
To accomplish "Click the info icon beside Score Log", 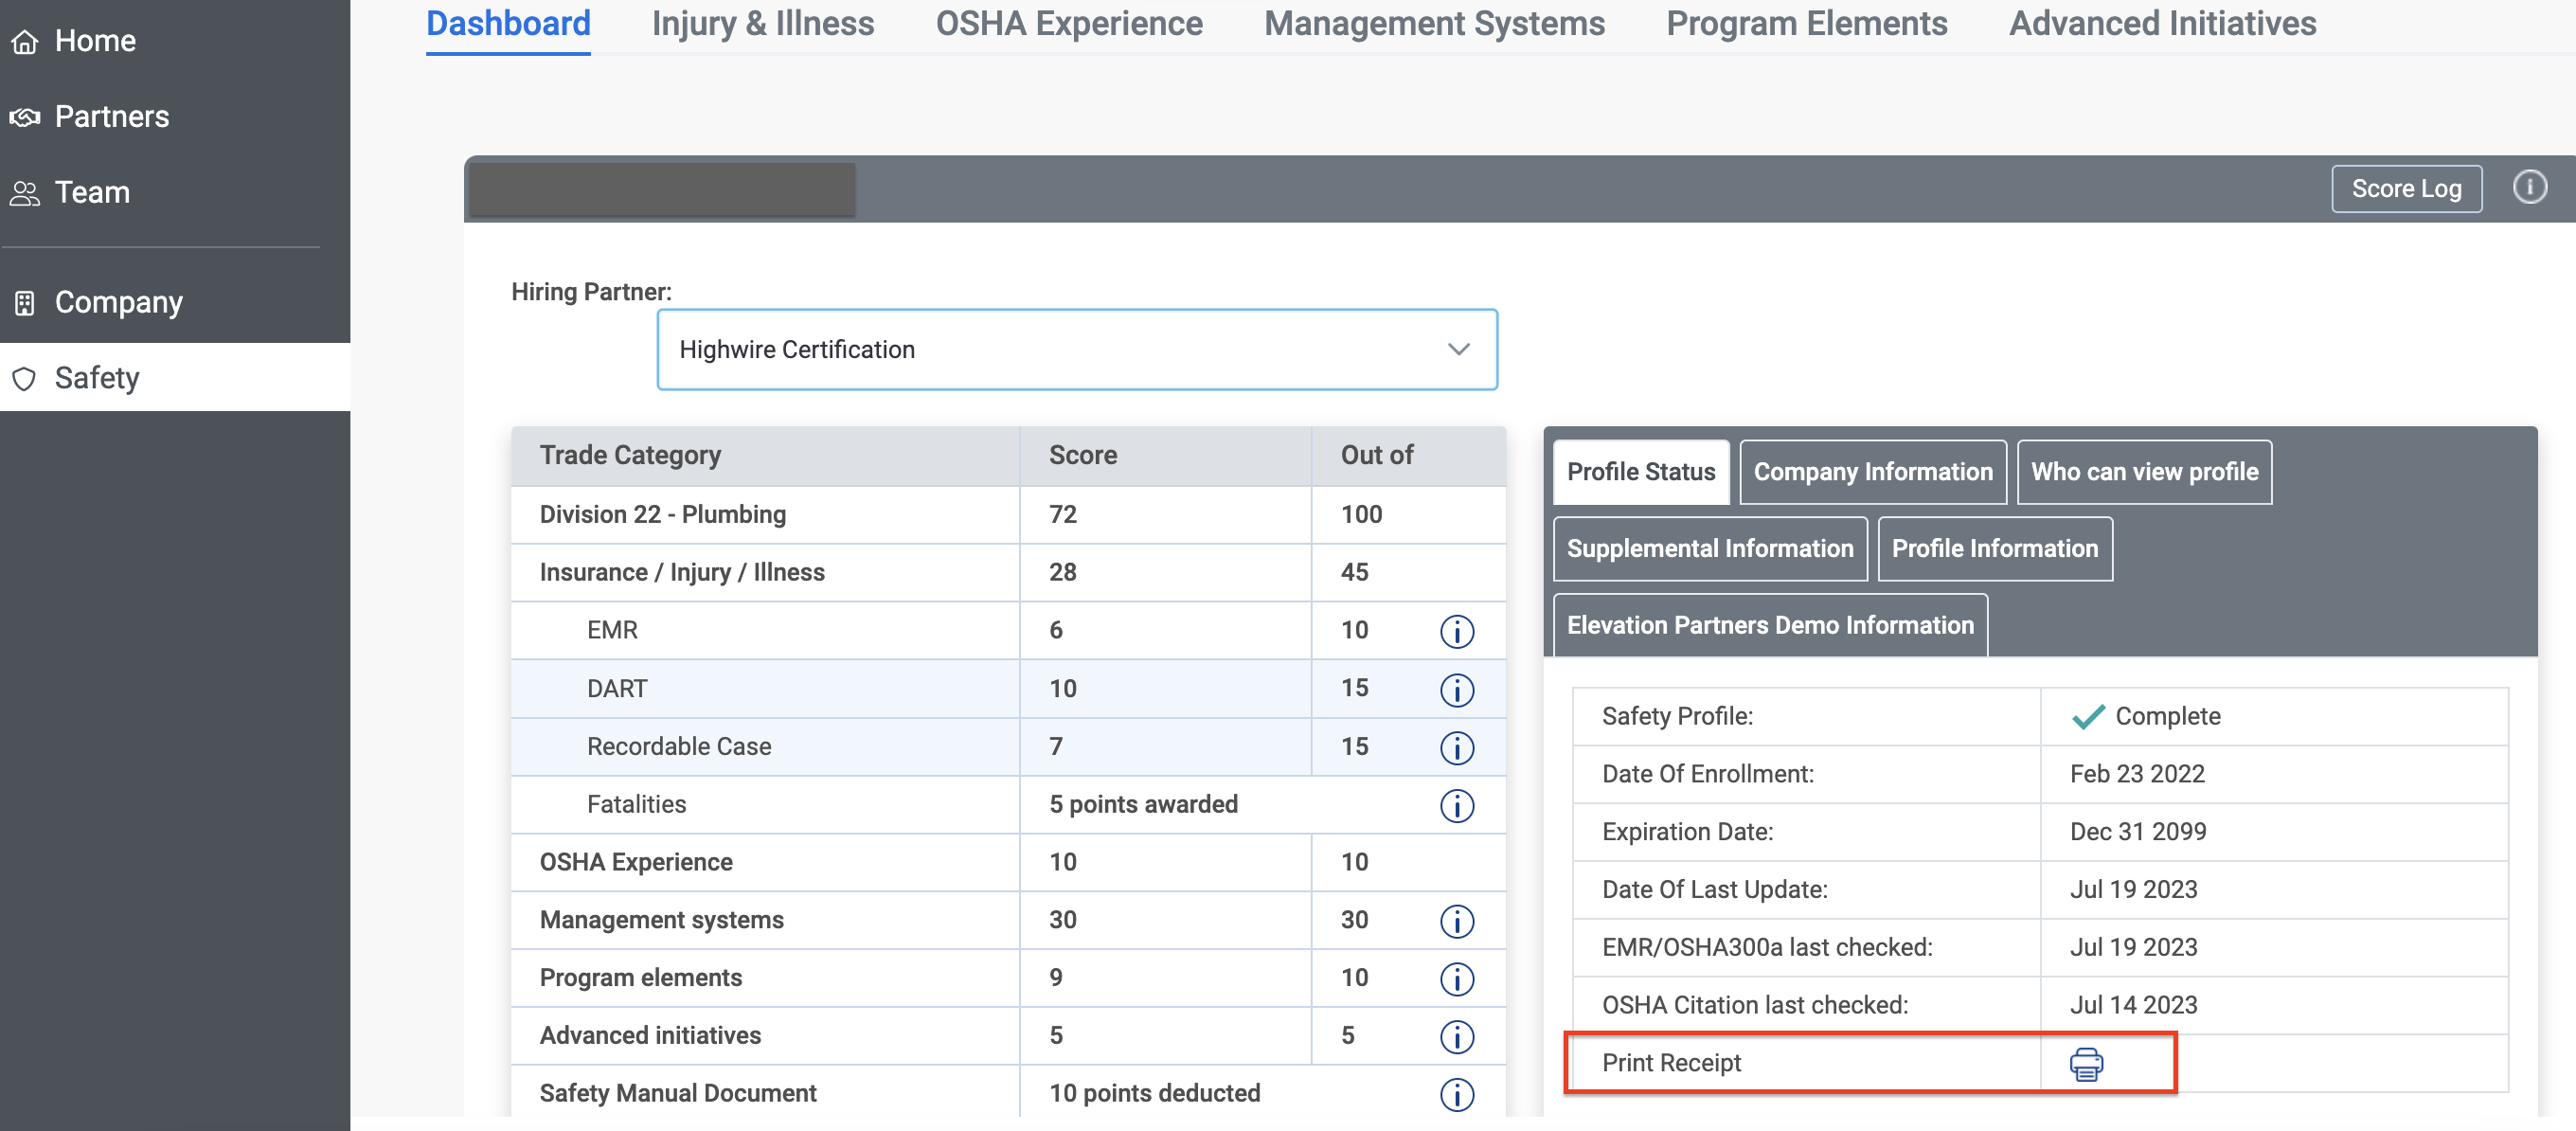I will [2529, 187].
